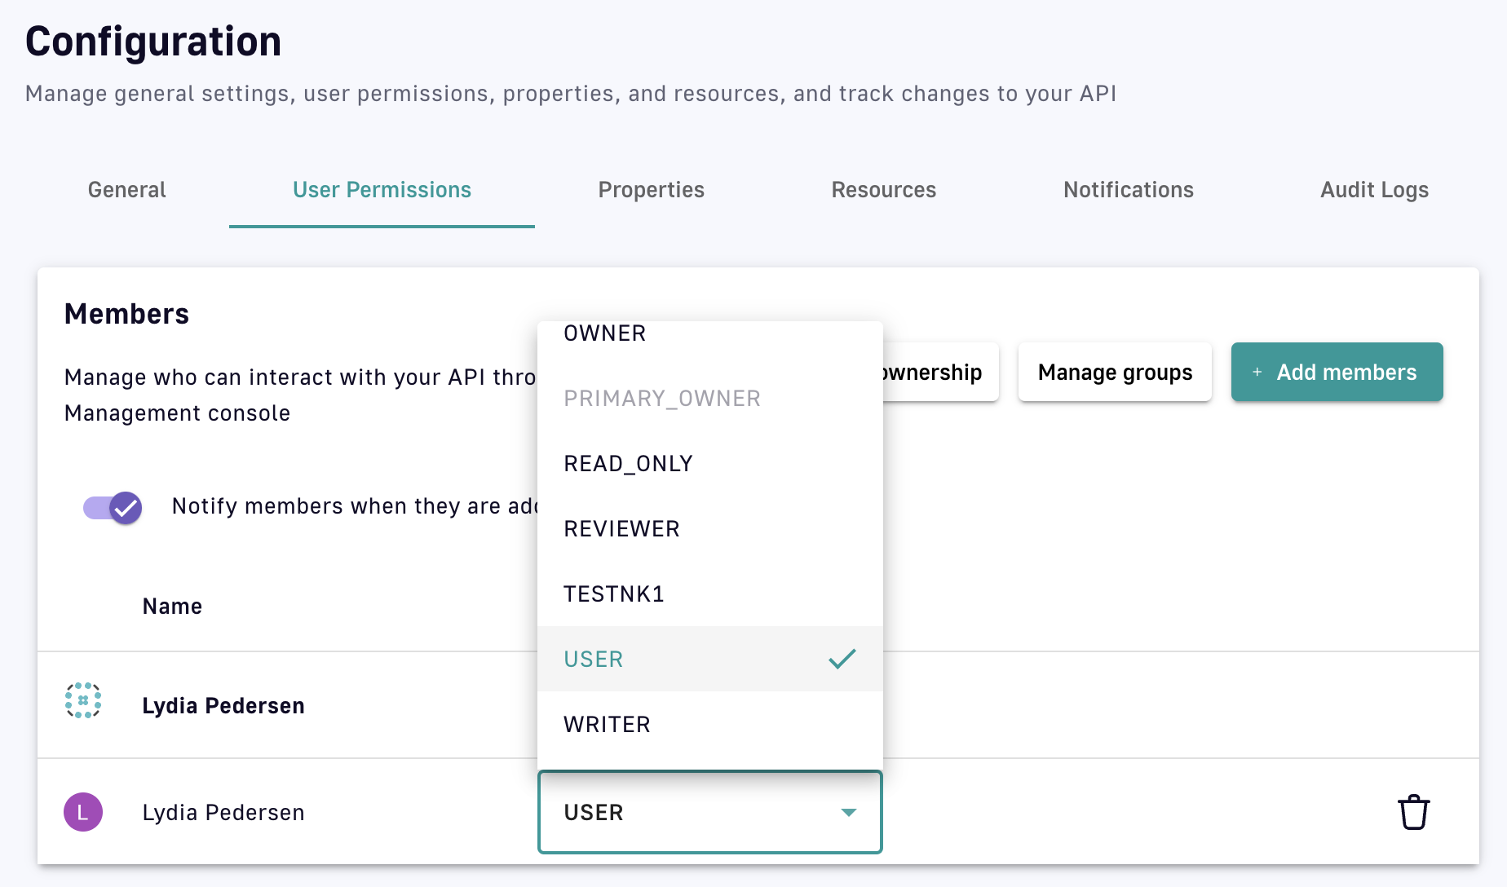
Task: Switch to the General tab
Action: tap(126, 190)
